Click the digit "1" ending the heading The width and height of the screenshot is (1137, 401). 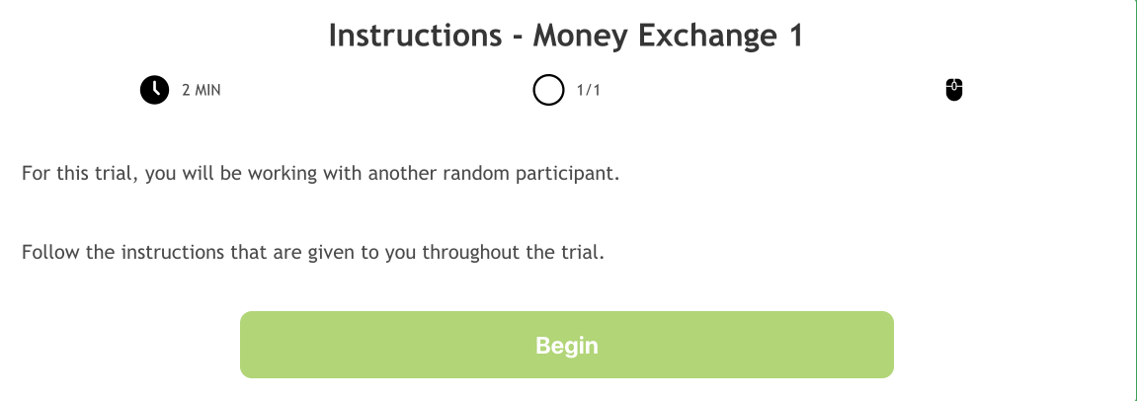click(x=795, y=37)
